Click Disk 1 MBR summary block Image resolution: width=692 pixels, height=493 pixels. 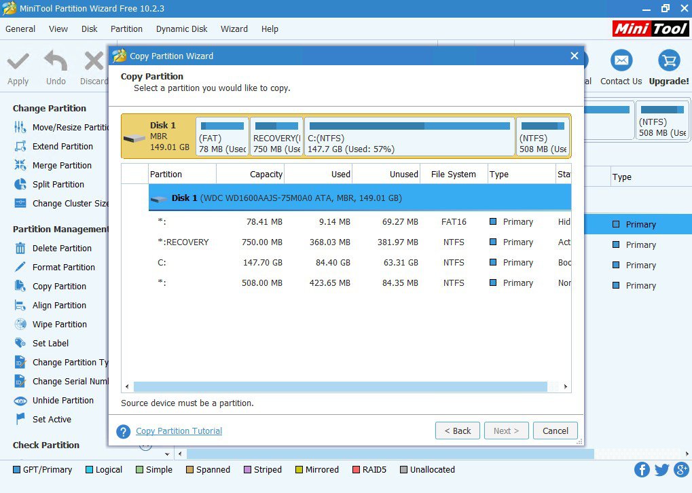click(158, 136)
